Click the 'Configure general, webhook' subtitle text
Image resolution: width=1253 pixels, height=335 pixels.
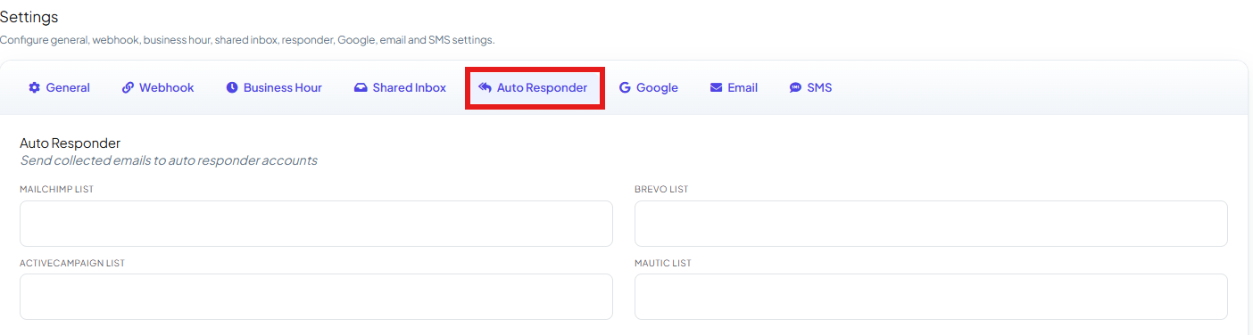[x=247, y=40]
